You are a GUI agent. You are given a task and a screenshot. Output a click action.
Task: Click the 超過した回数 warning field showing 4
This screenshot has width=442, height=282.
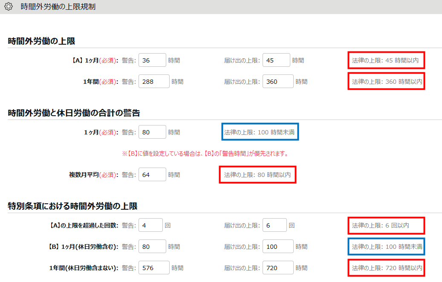(150, 225)
